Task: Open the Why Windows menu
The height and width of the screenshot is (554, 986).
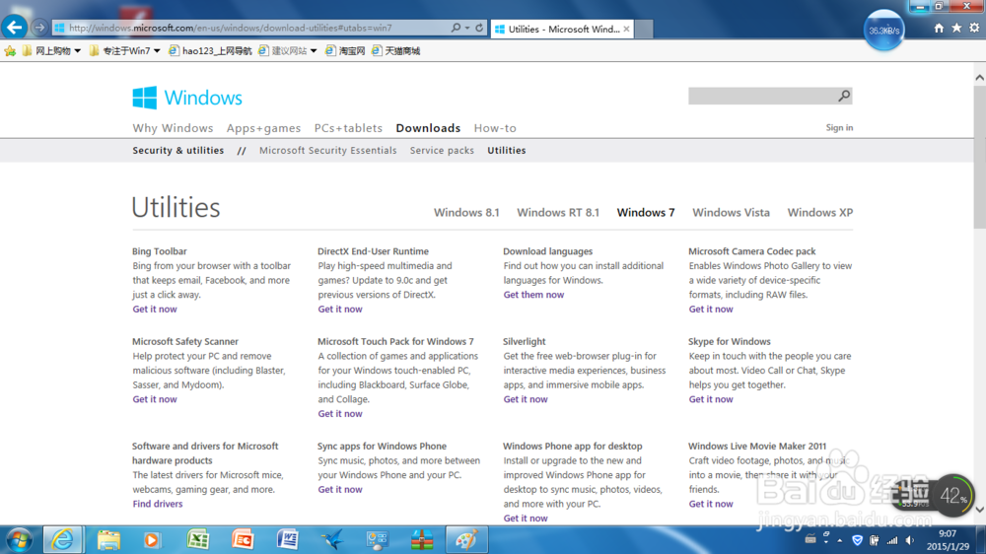Action: (173, 128)
